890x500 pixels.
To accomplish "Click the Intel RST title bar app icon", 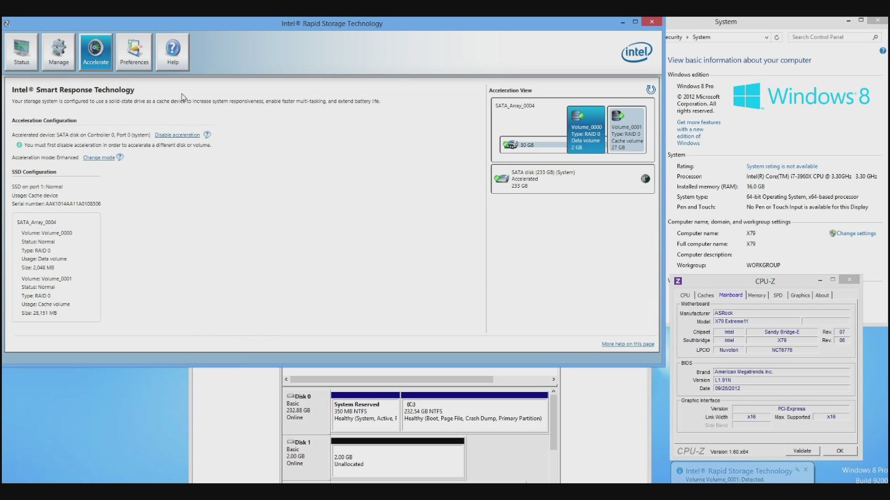I will pos(7,23).
